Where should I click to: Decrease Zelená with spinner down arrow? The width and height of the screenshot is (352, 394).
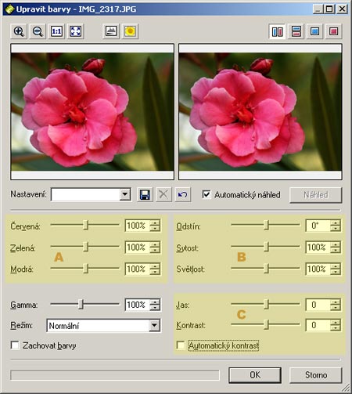[155, 250]
